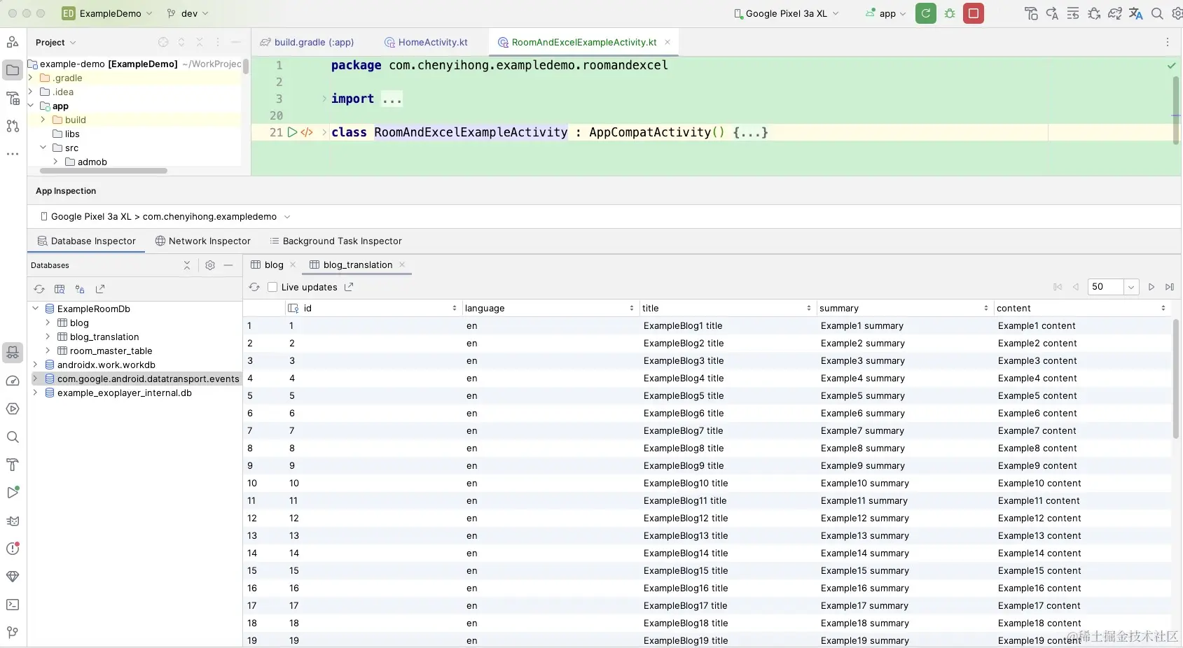The width and height of the screenshot is (1183, 648).
Task: Open the App Inspection tool window icon
Action: coord(13,353)
